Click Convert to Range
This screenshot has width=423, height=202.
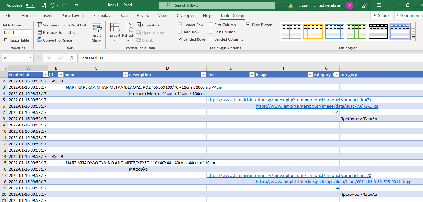pos(55,40)
